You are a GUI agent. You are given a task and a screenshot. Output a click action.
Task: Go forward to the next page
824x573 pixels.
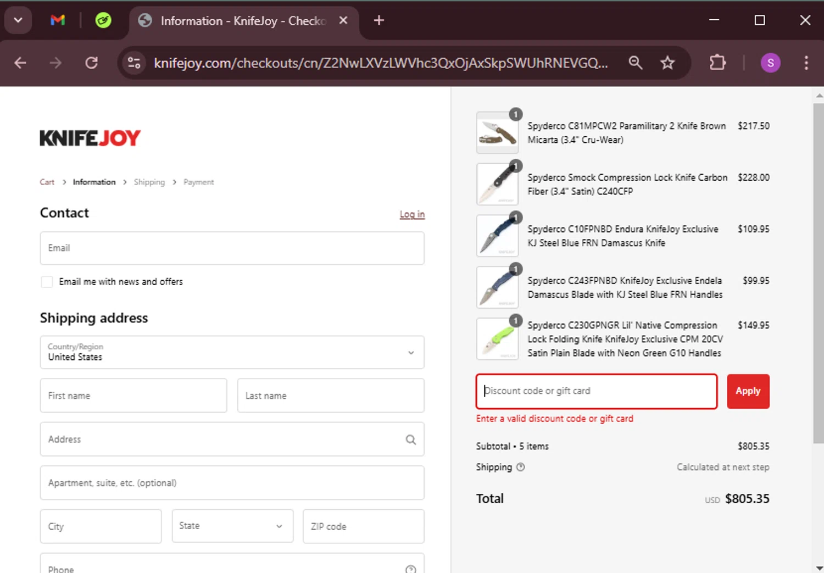[x=55, y=63]
